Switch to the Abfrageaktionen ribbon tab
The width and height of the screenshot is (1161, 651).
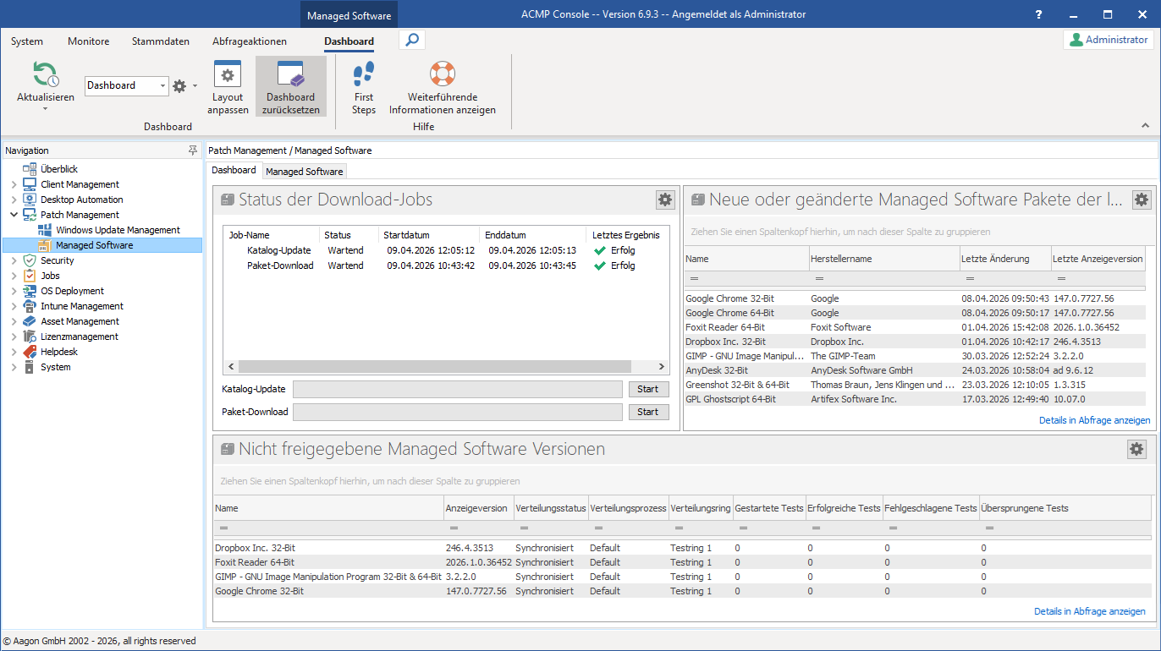250,41
